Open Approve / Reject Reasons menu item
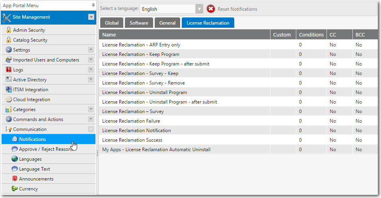 45,149
